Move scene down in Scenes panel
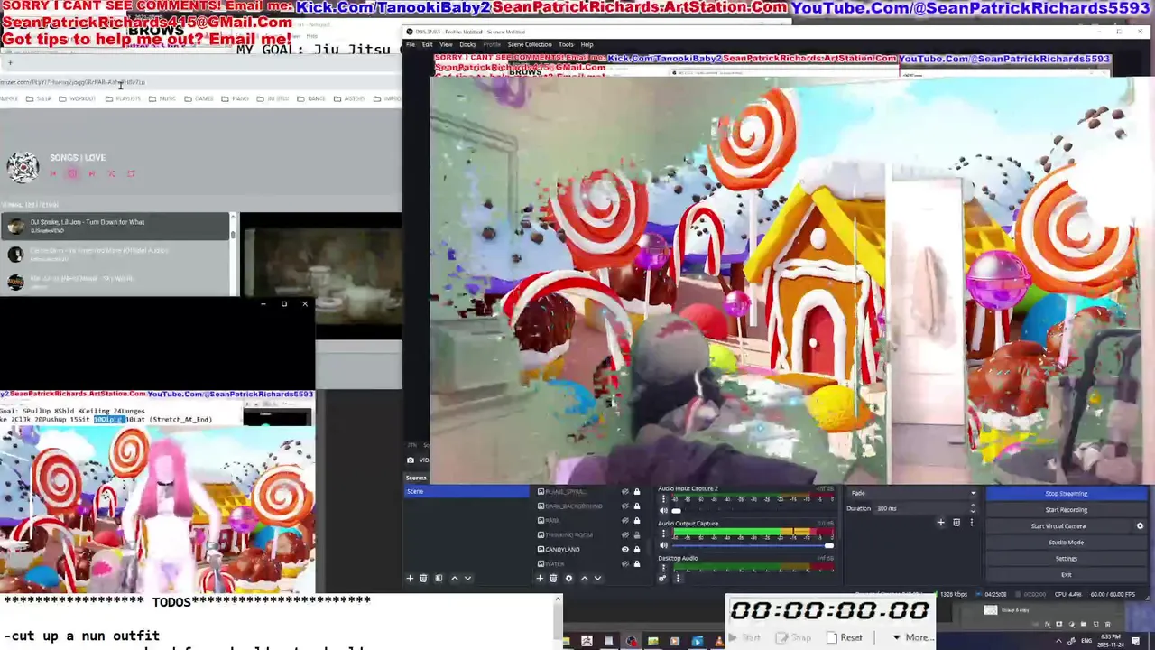The width and height of the screenshot is (1155, 650). pyautogui.click(x=467, y=578)
